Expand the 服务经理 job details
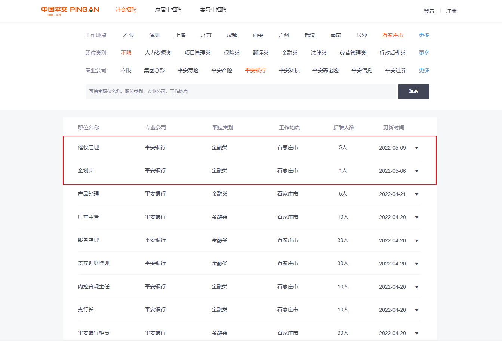This screenshot has height=341, width=502. (x=417, y=241)
